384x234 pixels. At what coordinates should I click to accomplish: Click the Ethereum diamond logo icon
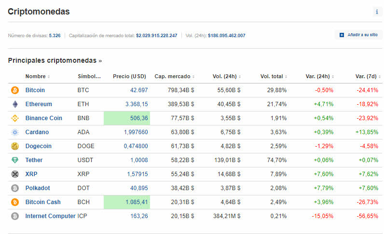[x=14, y=104]
